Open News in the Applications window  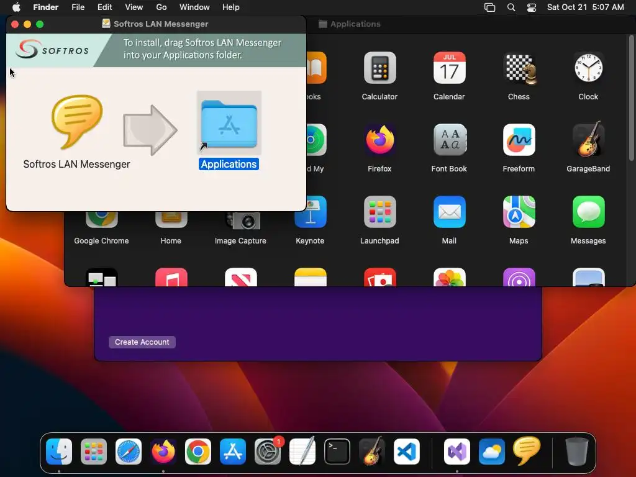click(x=240, y=278)
